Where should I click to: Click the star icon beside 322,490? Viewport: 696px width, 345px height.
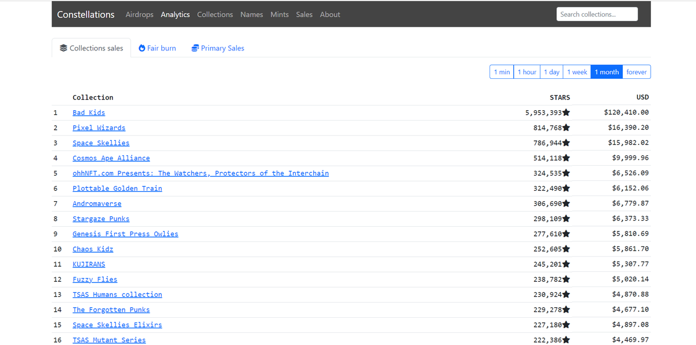(566, 188)
